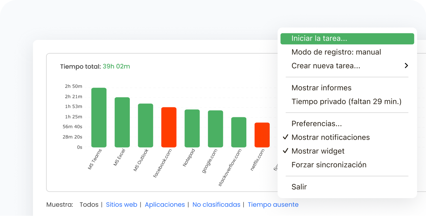Select Salir to quit the app
Screen dimensions: 426x216
(x=299, y=187)
